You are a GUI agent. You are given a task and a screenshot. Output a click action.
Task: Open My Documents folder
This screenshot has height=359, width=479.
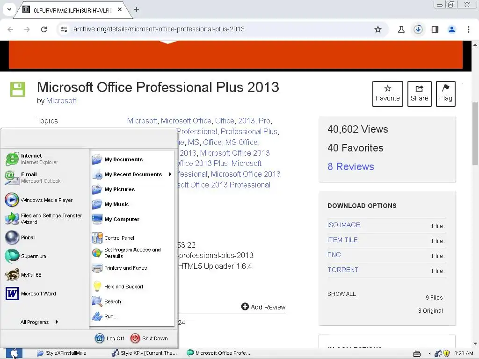pyautogui.click(x=117, y=159)
